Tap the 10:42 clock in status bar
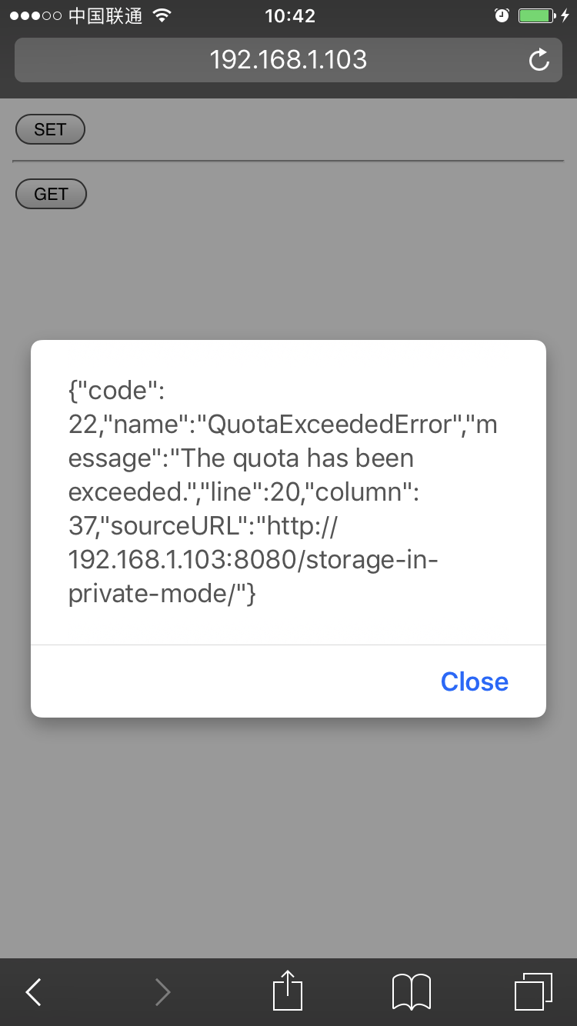577x1026 pixels. [x=289, y=15]
